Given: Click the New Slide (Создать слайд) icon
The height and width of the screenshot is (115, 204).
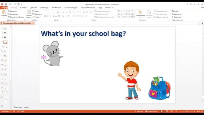Looking at the screenshot, I should click(29, 12).
